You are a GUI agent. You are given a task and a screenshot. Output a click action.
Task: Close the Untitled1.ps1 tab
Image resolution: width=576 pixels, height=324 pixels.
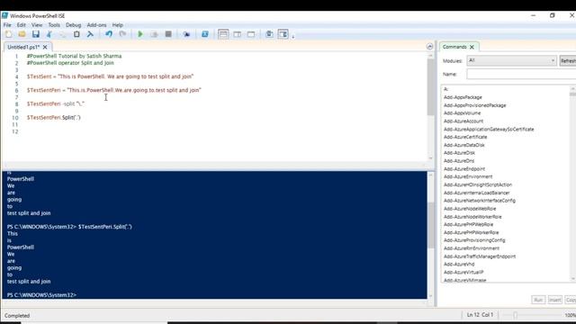45,47
